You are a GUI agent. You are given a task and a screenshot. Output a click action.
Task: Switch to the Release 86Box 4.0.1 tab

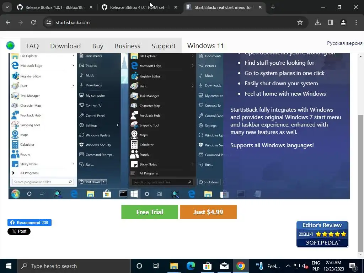[55, 7]
